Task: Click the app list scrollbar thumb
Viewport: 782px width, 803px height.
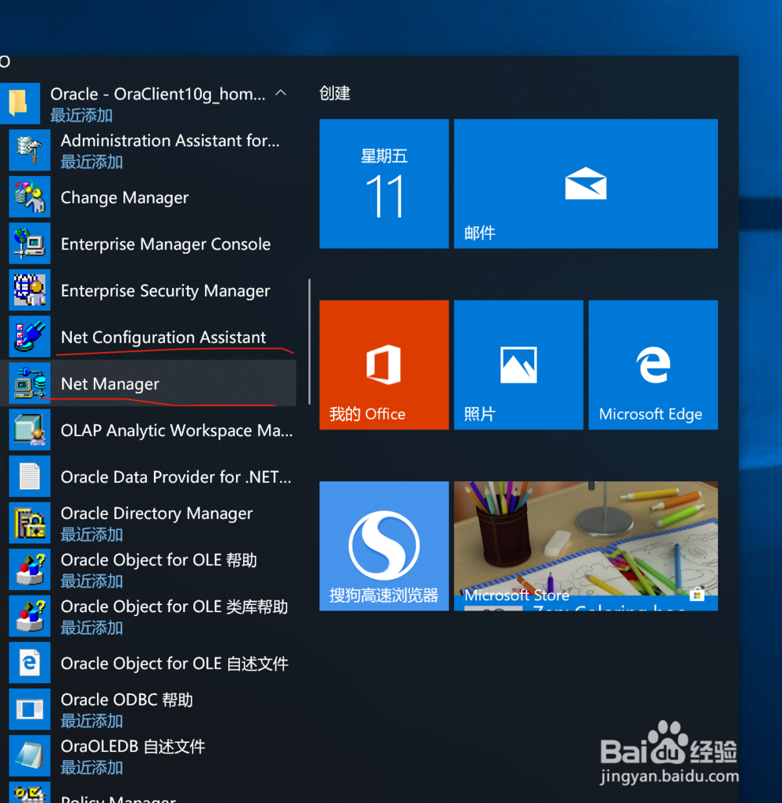Action: (x=309, y=341)
